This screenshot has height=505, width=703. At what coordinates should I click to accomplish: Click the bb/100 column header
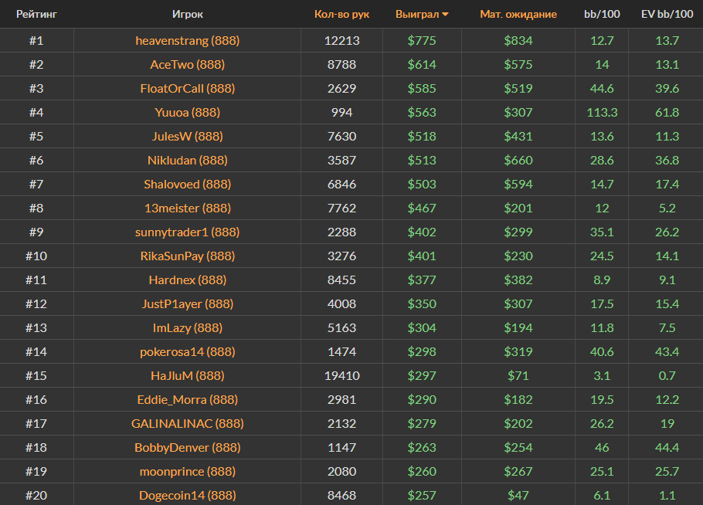(x=600, y=14)
